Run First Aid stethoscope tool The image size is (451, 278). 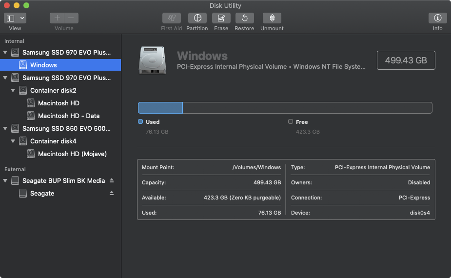pos(172,18)
